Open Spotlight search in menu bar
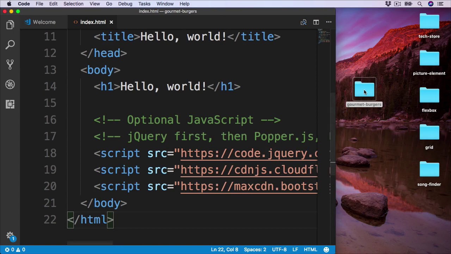Screen dimensions: 451x254 pyautogui.click(x=420, y=4)
